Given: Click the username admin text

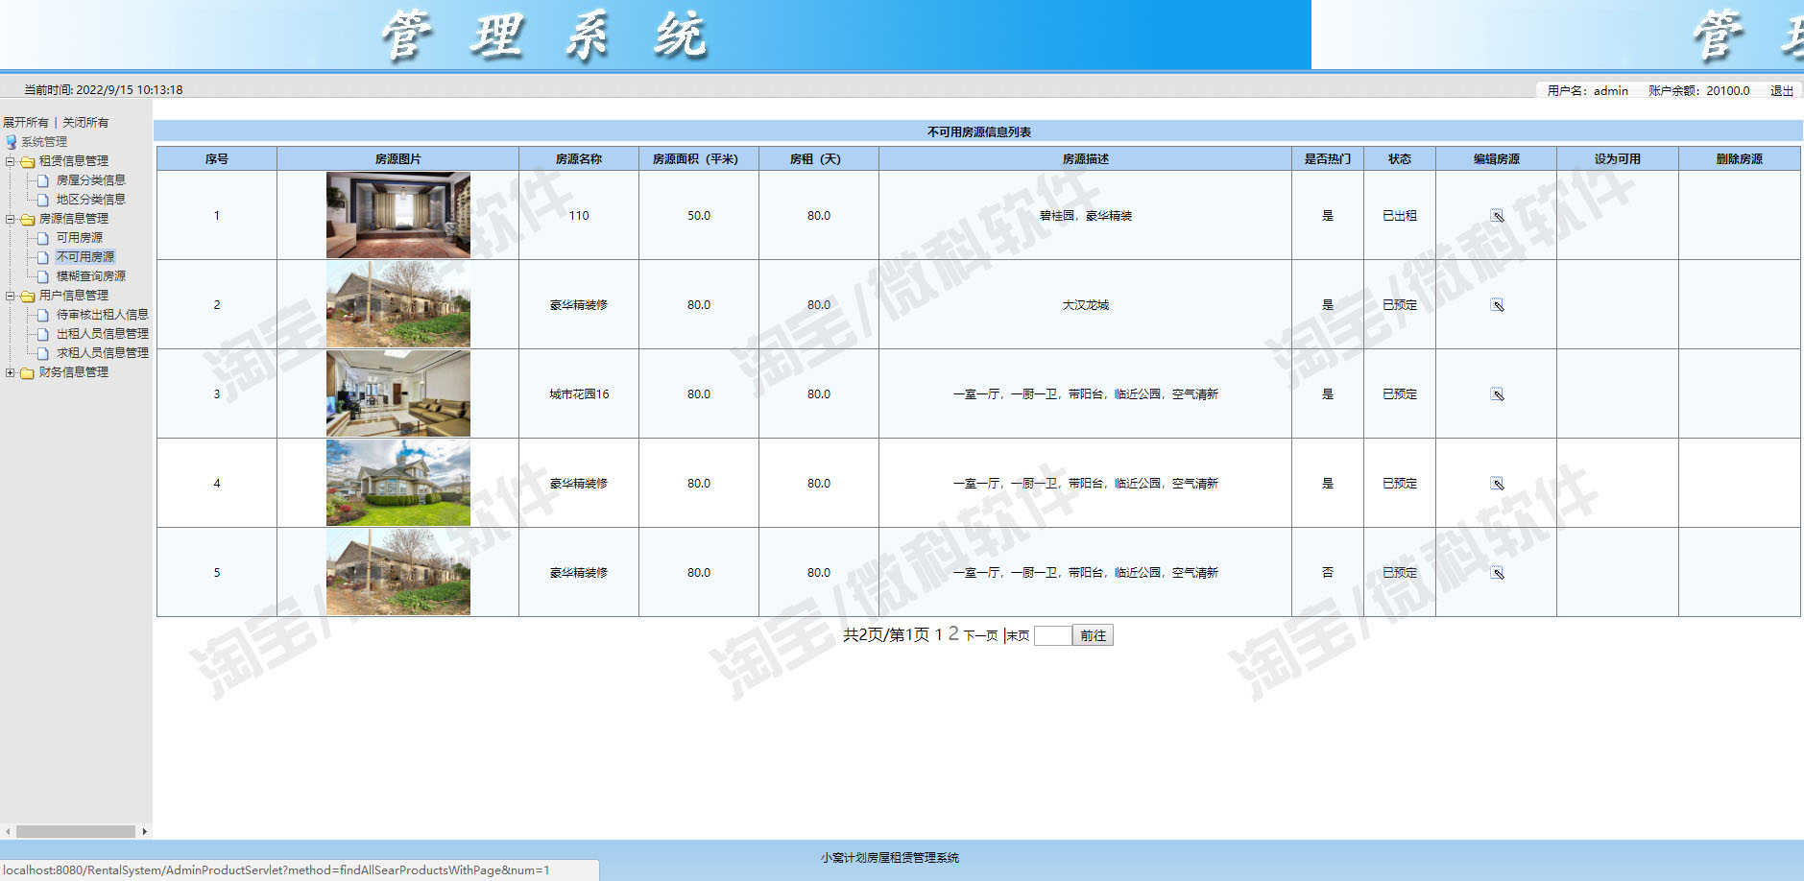Looking at the screenshot, I should point(1611,90).
